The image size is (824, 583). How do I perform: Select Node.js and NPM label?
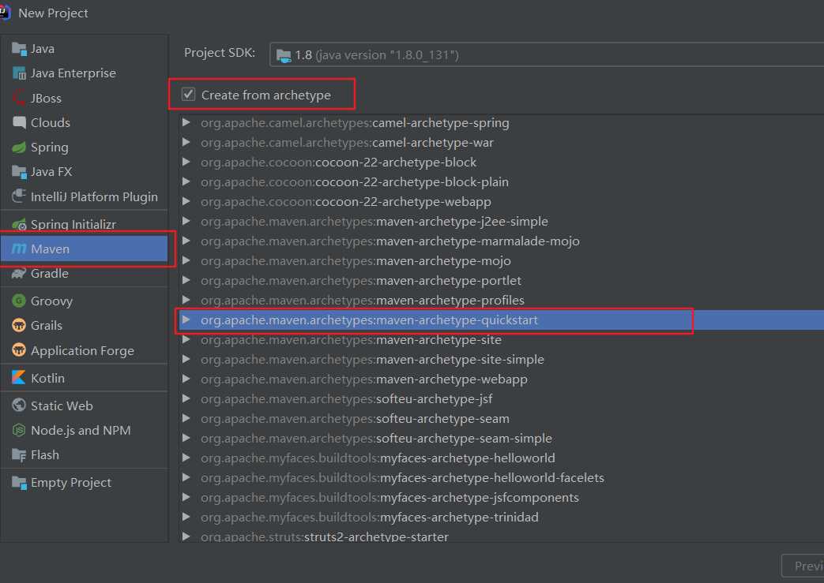[81, 430]
